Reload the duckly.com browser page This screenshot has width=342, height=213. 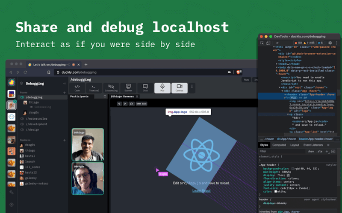(x=25, y=72)
